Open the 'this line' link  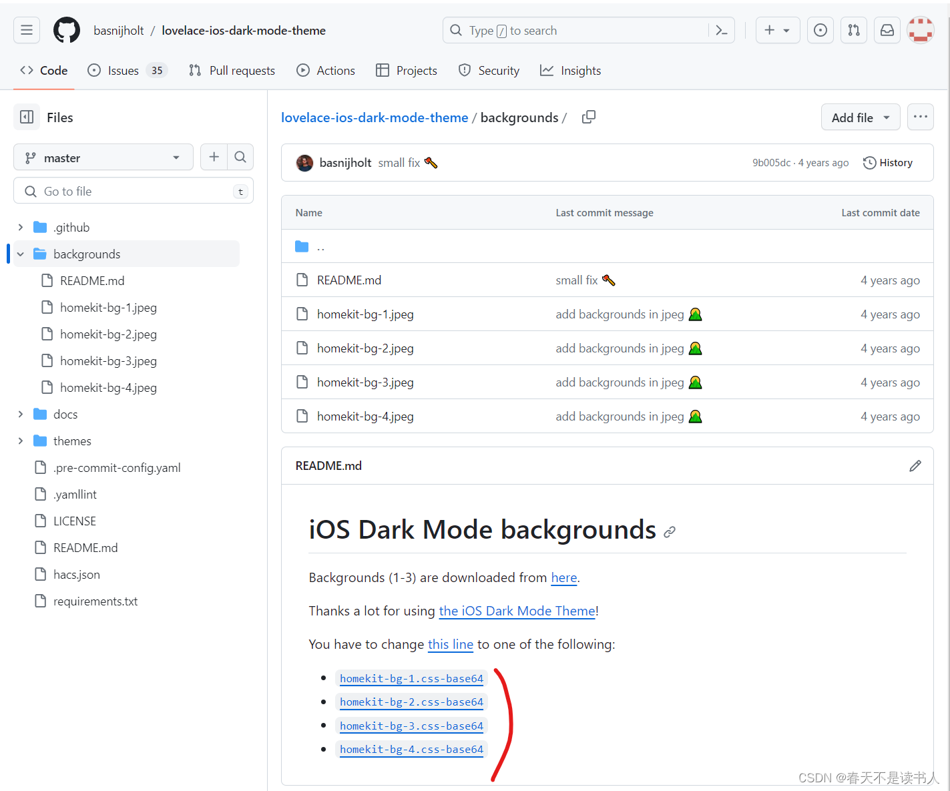pyautogui.click(x=451, y=645)
